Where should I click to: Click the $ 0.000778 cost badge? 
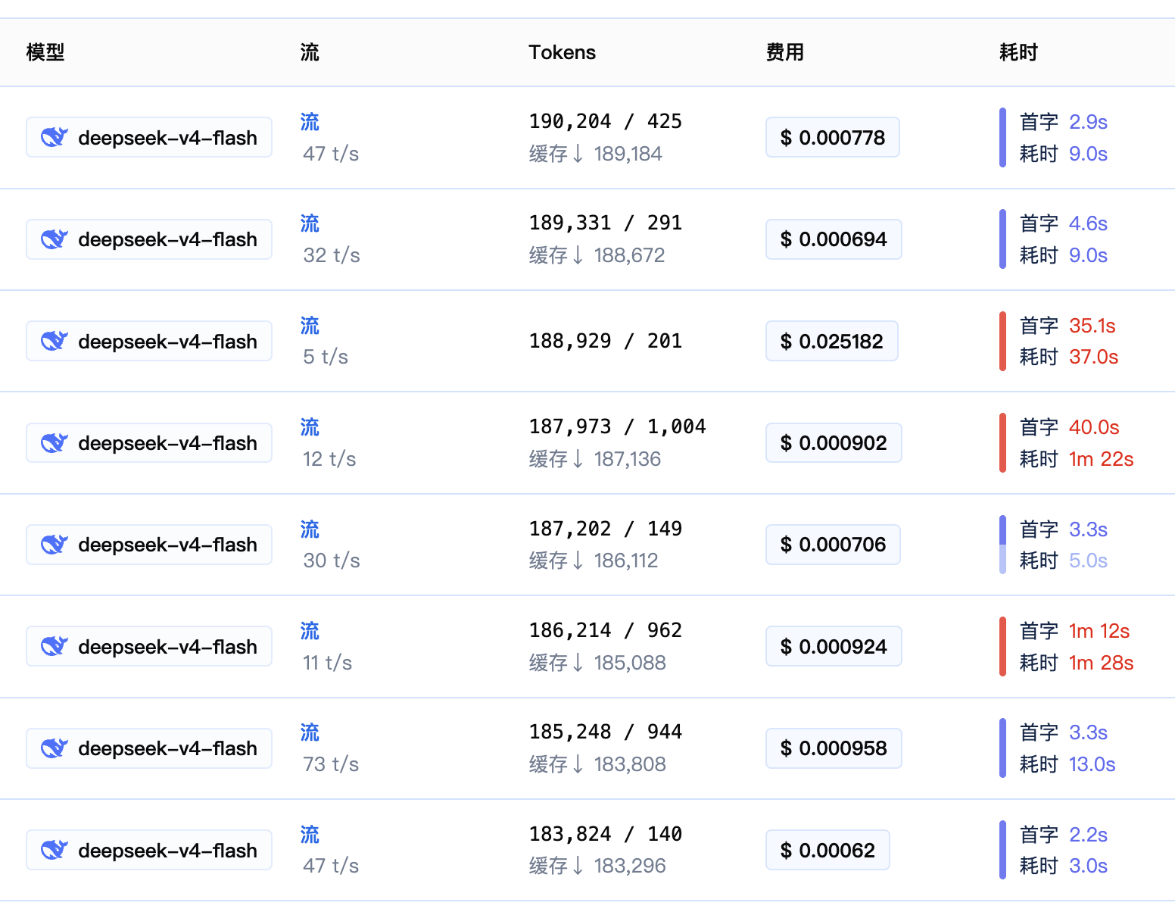(x=833, y=137)
